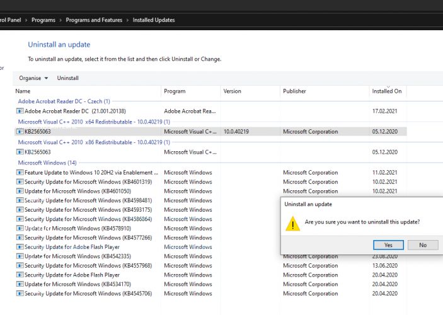The image size is (443, 315).
Task: Click icon beside Update KB4542335
Action: [x=20, y=256]
